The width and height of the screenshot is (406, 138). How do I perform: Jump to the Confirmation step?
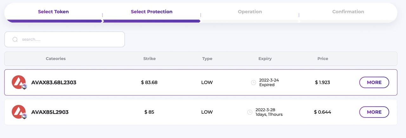click(x=348, y=12)
